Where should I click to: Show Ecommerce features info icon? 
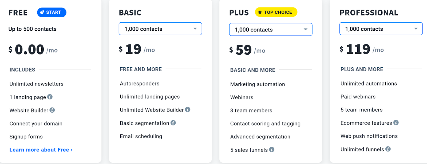[x=396, y=122]
